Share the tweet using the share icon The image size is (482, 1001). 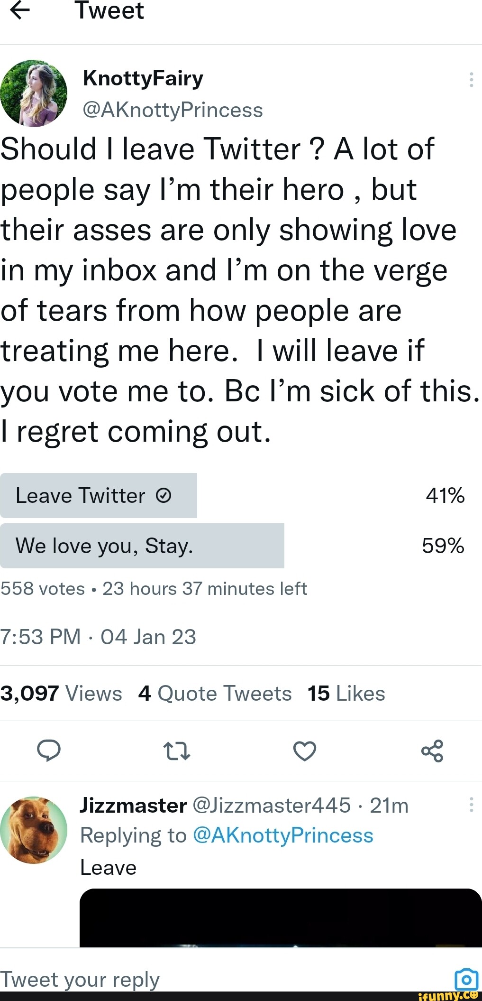click(432, 751)
